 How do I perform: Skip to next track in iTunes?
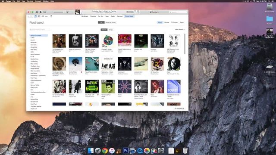(45, 12)
